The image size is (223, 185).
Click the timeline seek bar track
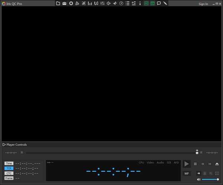click(111, 153)
